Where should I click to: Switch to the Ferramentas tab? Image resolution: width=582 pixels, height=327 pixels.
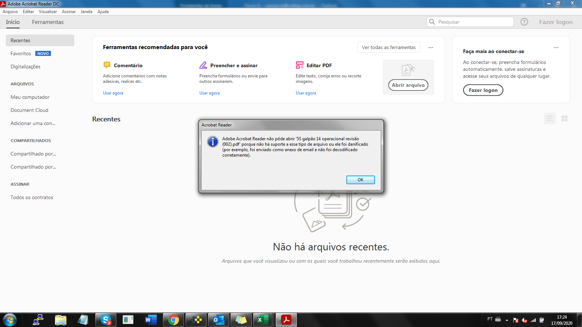point(48,22)
